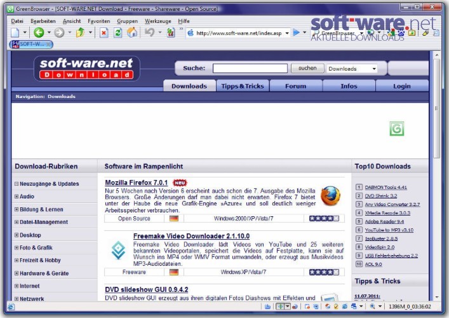Click the green G GreenBrowser logo on page
The width and height of the screenshot is (449, 318).
[397, 128]
